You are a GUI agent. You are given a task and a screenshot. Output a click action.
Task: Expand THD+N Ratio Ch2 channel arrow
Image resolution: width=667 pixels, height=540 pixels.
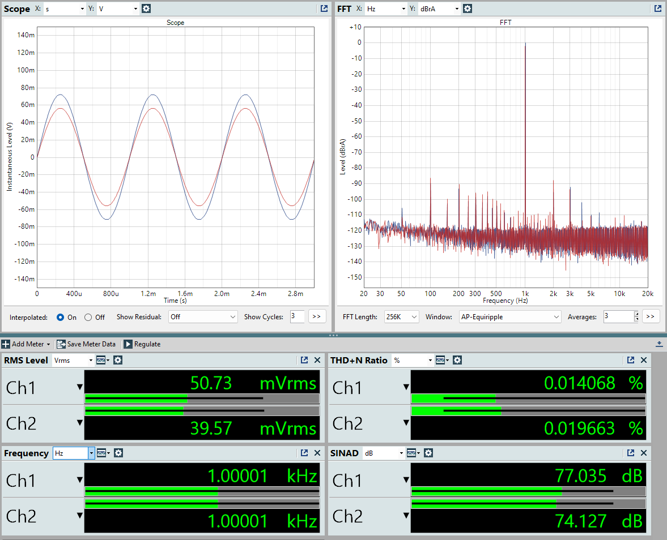click(x=406, y=423)
